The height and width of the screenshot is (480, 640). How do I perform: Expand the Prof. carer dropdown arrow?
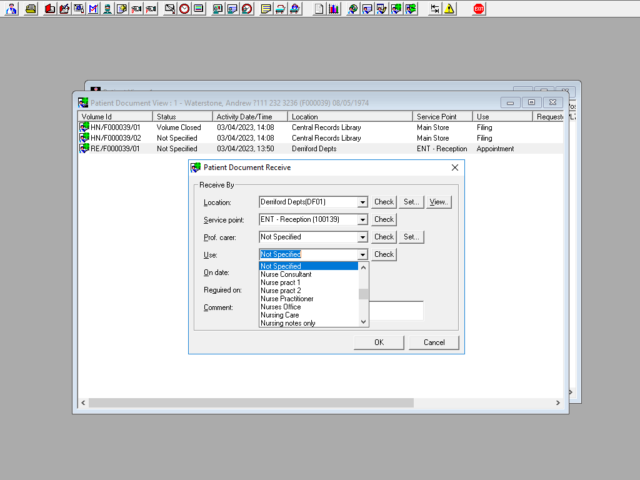362,237
